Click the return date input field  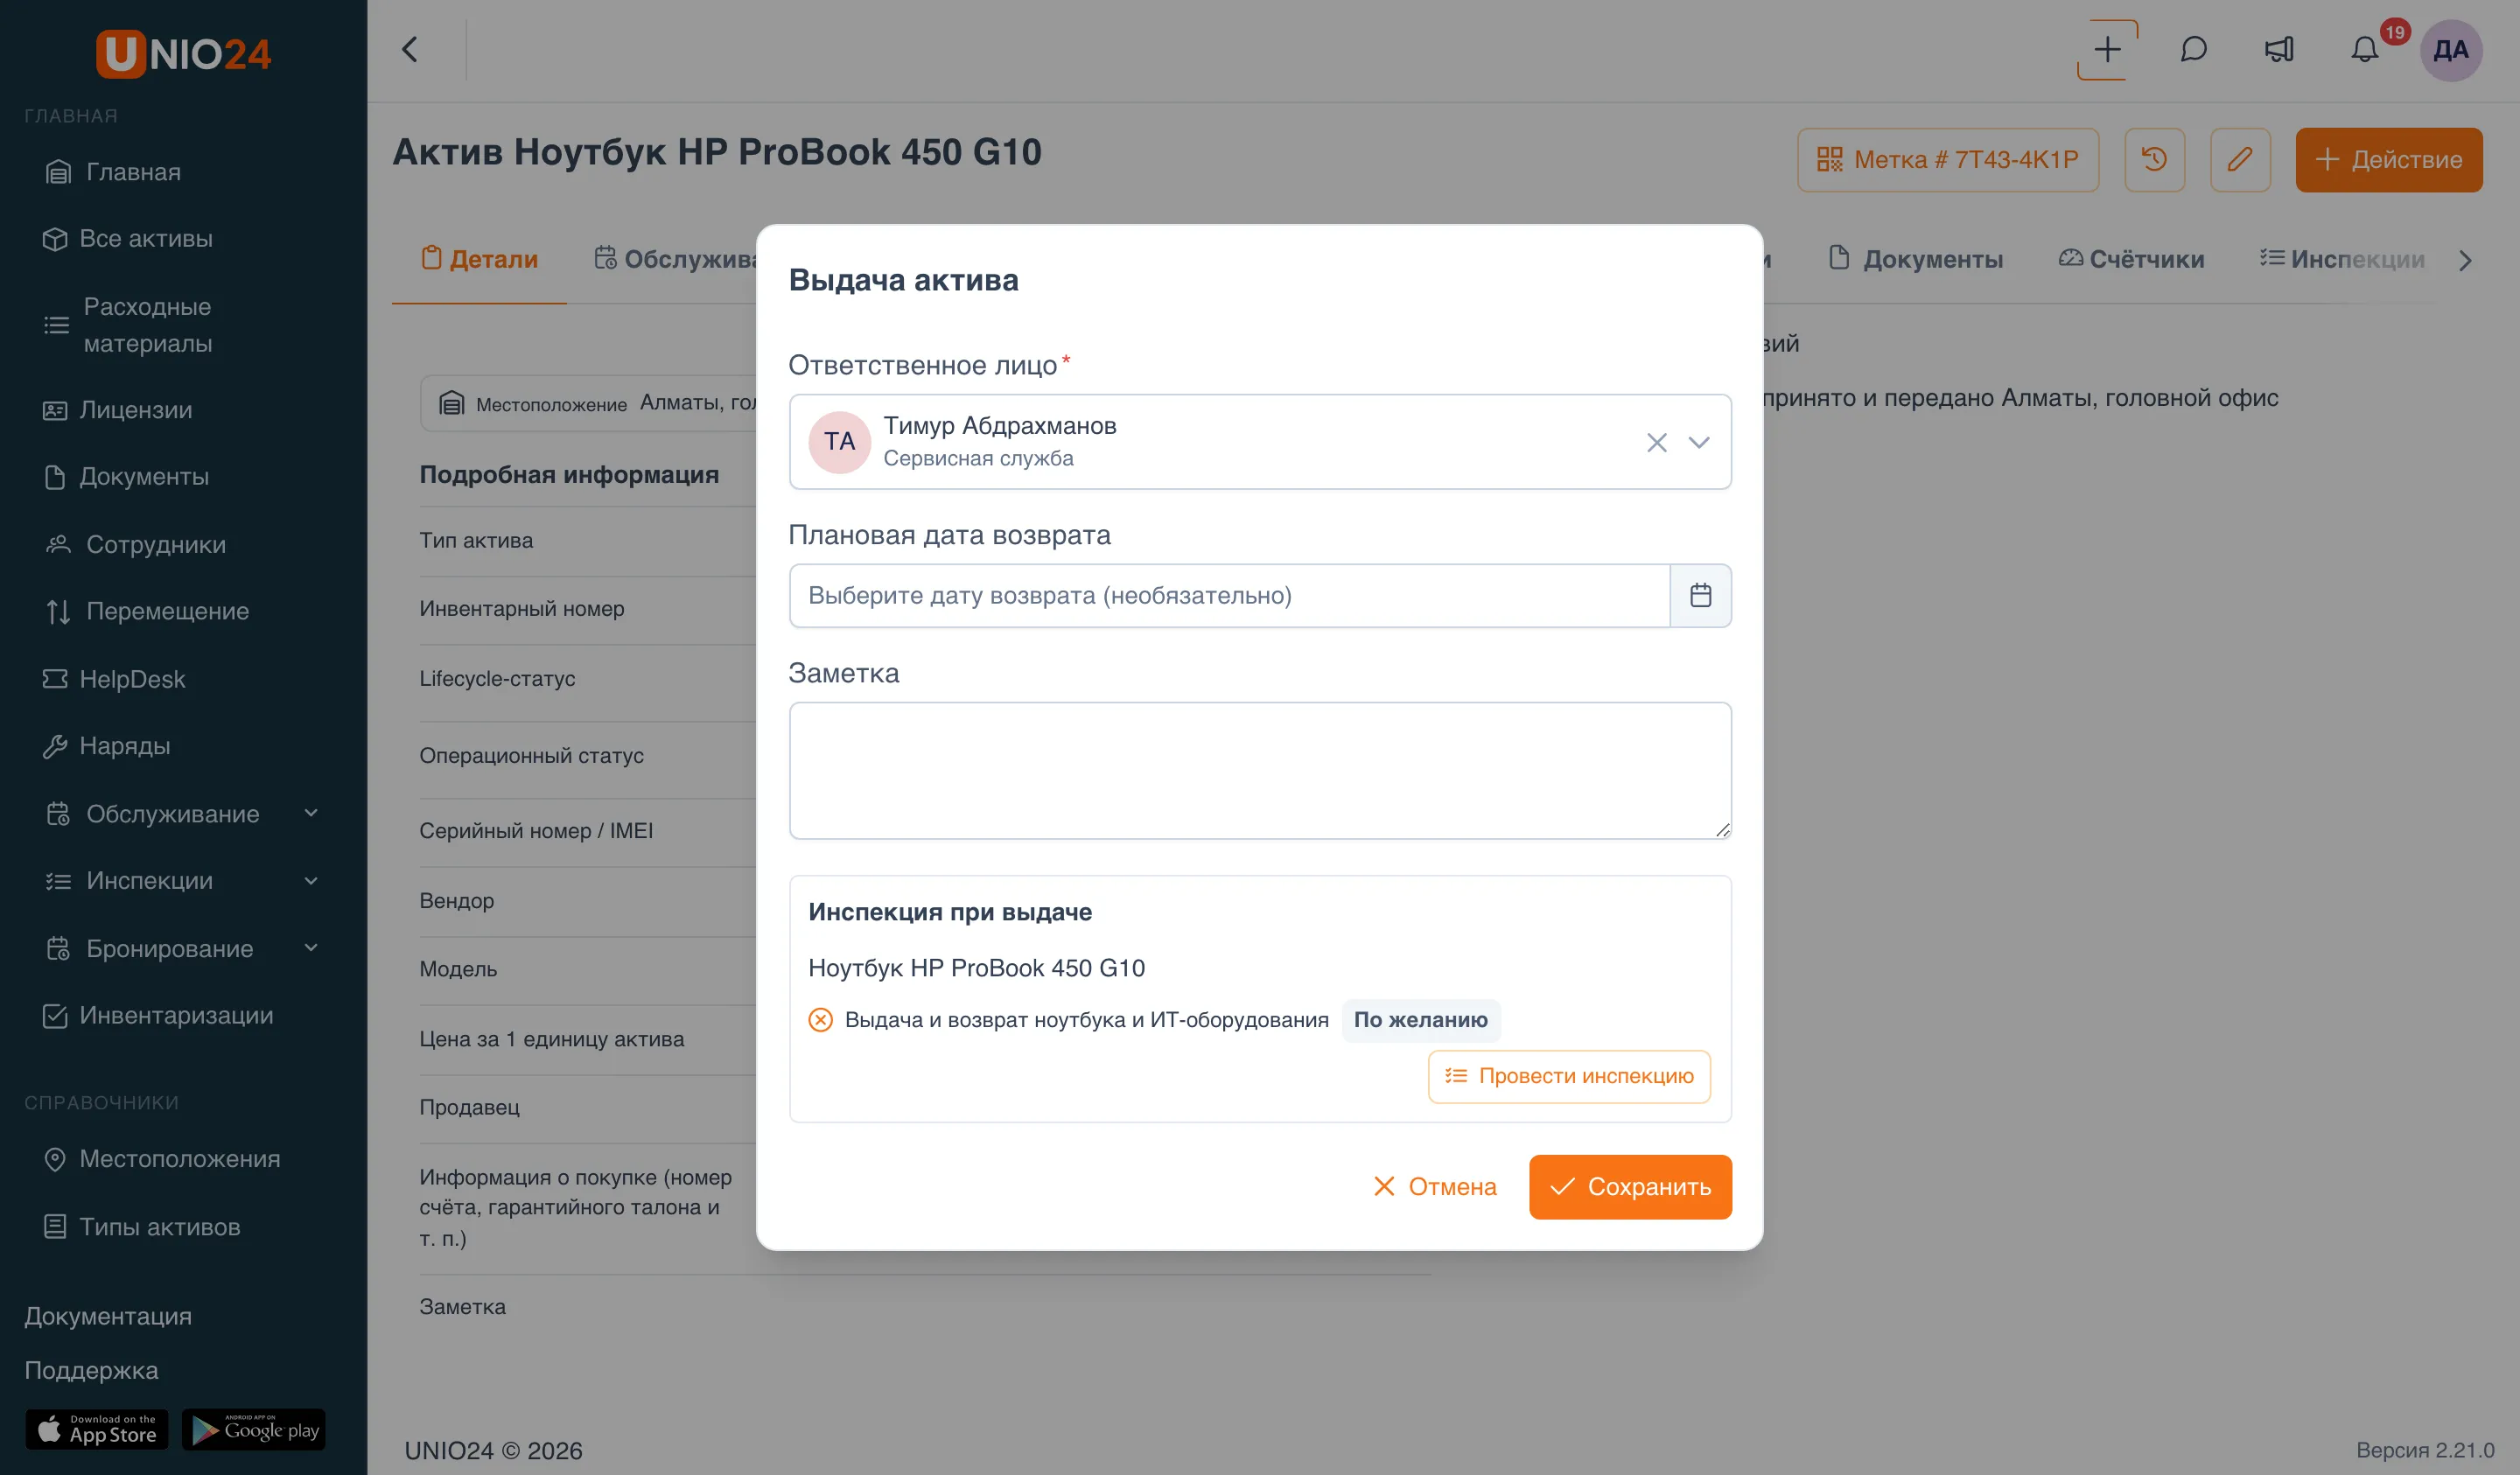pyautogui.click(x=1229, y=596)
